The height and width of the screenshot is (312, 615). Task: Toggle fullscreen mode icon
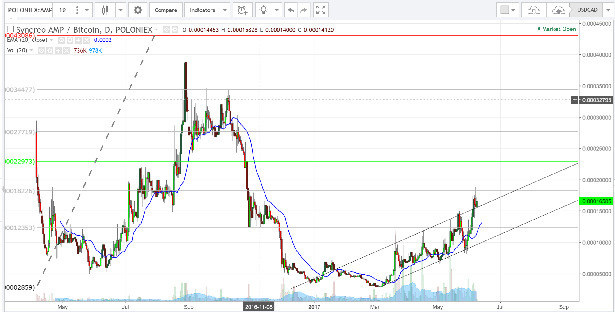(321, 10)
